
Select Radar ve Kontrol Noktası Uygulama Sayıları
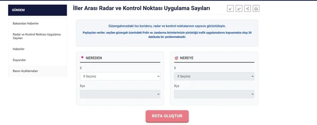click(37, 36)
